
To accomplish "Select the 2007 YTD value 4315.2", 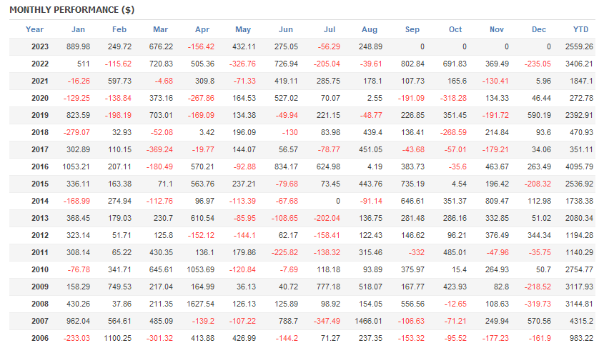I will (x=581, y=321).
